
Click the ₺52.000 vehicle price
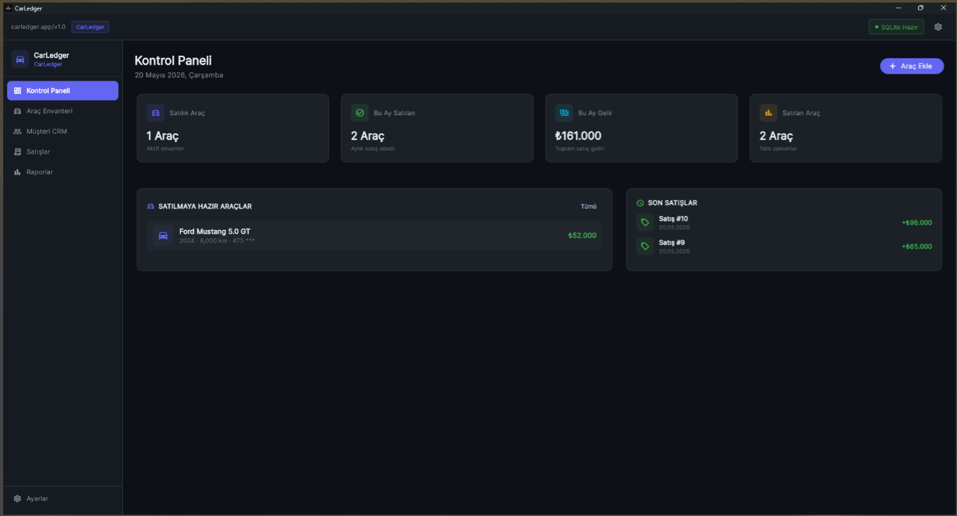point(582,236)
